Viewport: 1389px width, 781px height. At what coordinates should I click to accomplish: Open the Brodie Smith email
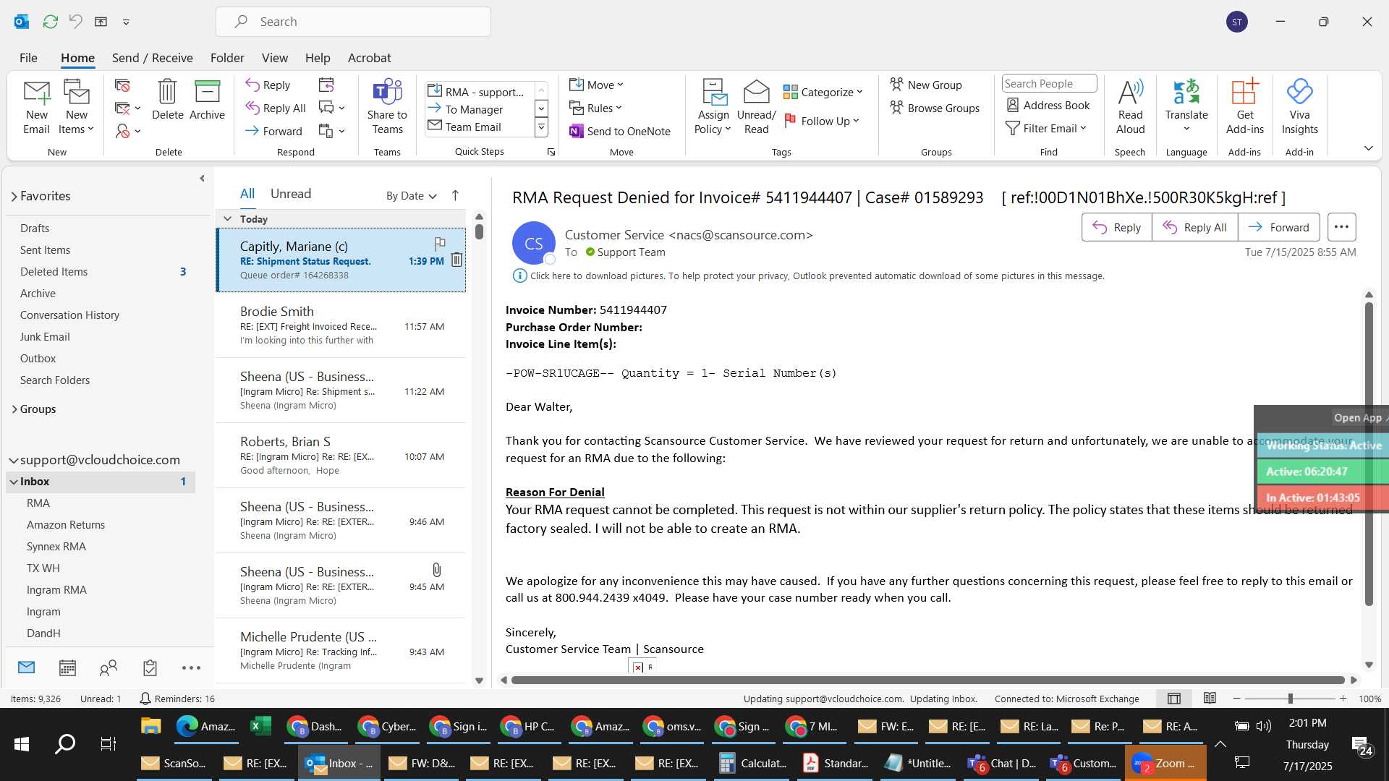[341, 325]
